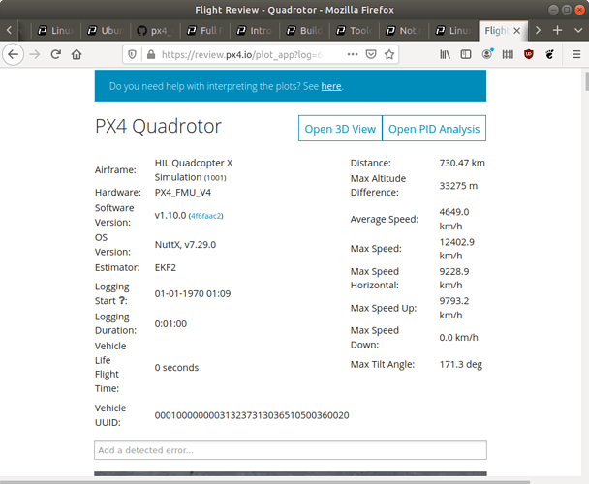The width and height of the screenshot is (589, 484).
Task: Open Firefox account icon
Action: (x=487, y=54)
